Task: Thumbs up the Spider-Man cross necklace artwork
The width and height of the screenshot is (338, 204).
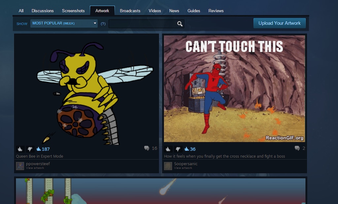Action: click(168, 149)
